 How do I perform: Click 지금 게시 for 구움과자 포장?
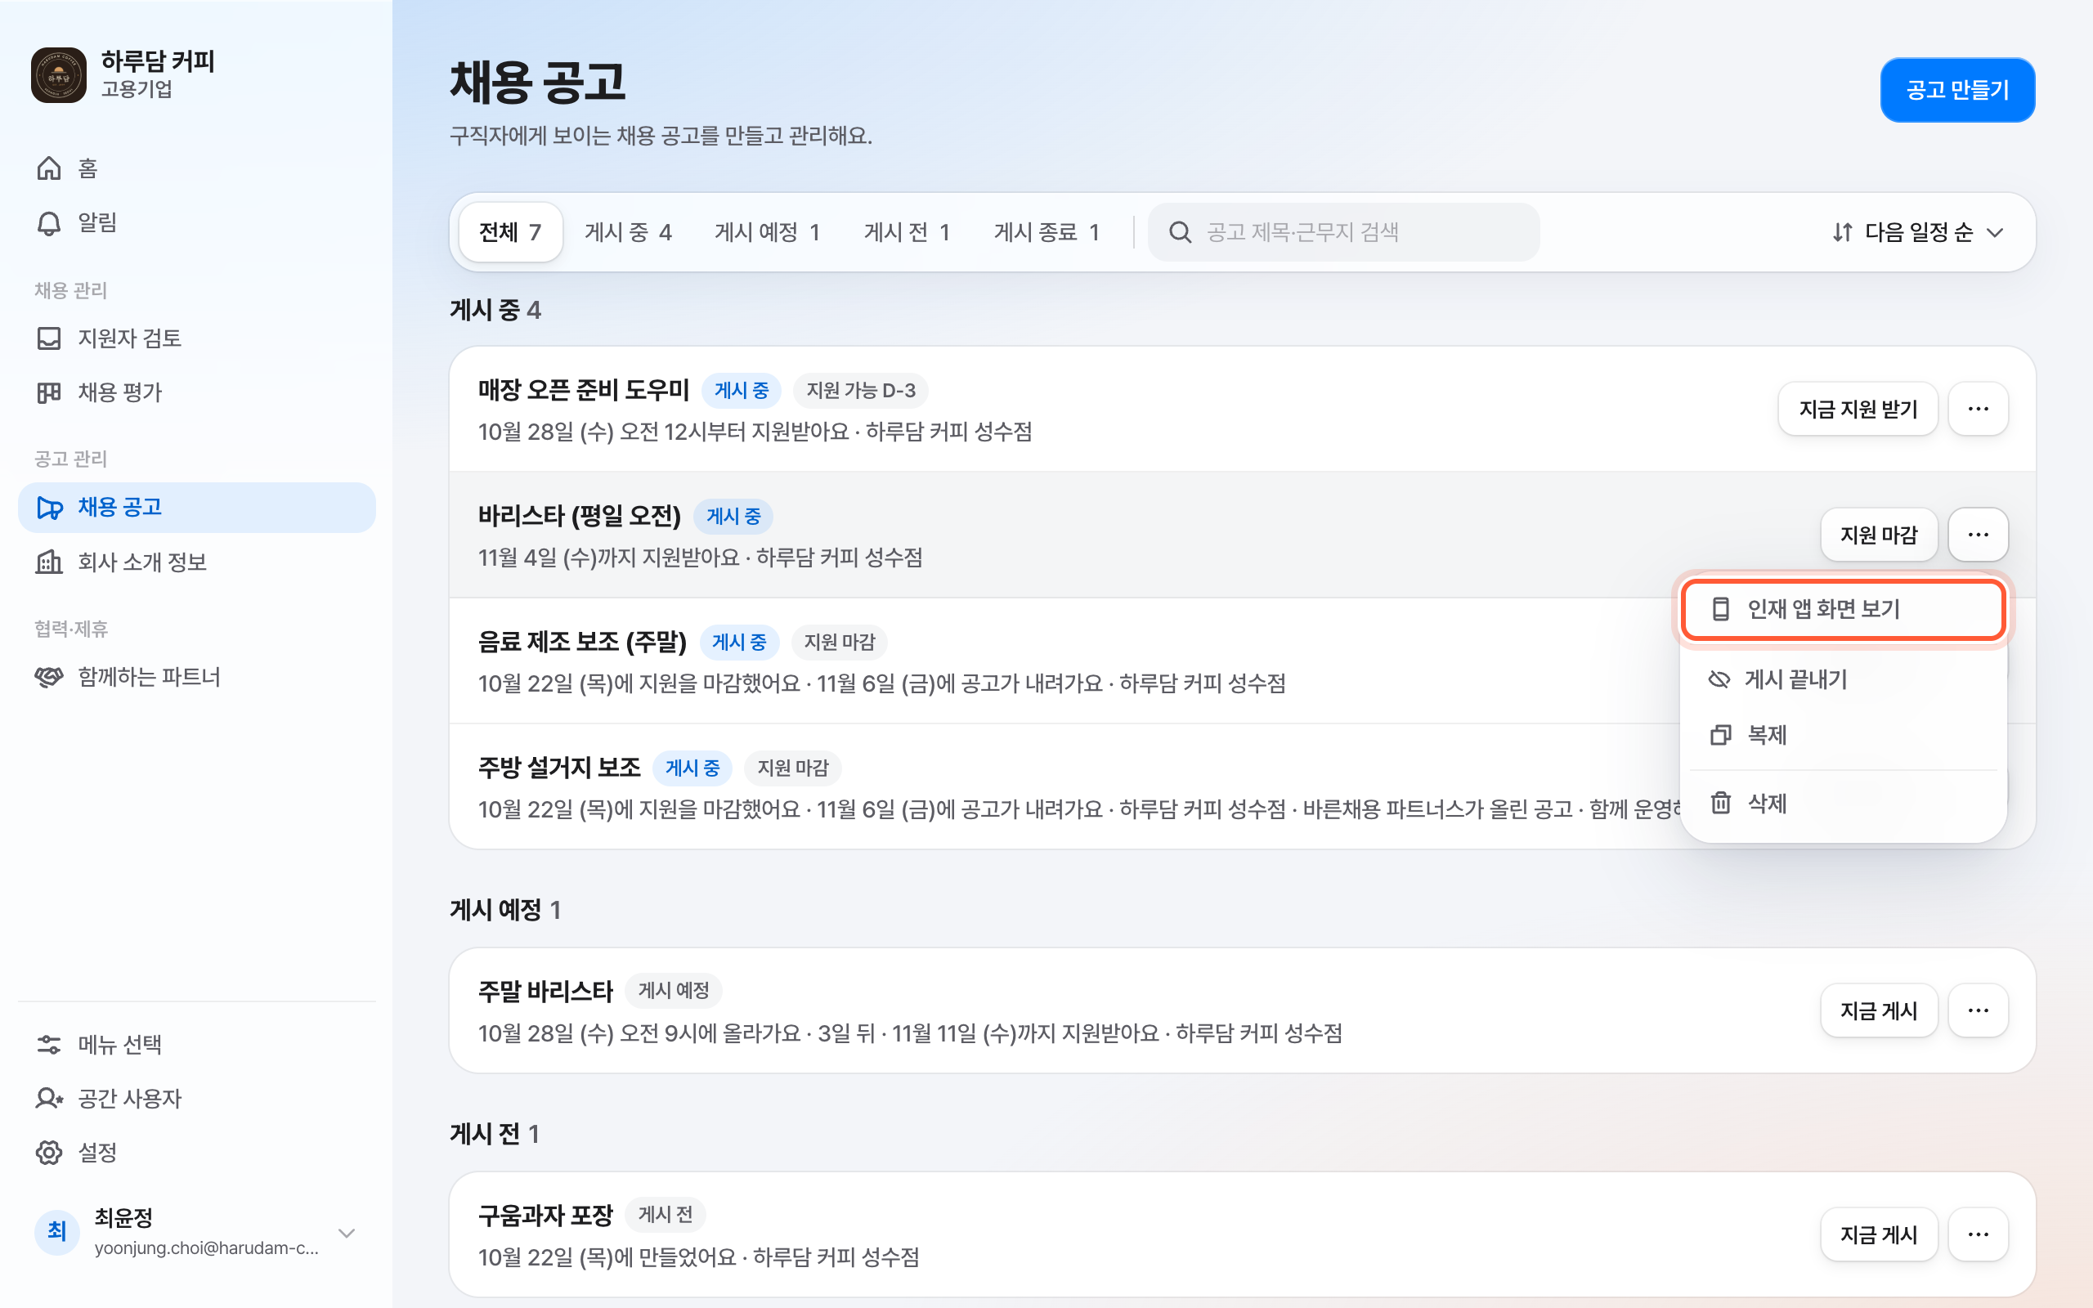1879,1234
